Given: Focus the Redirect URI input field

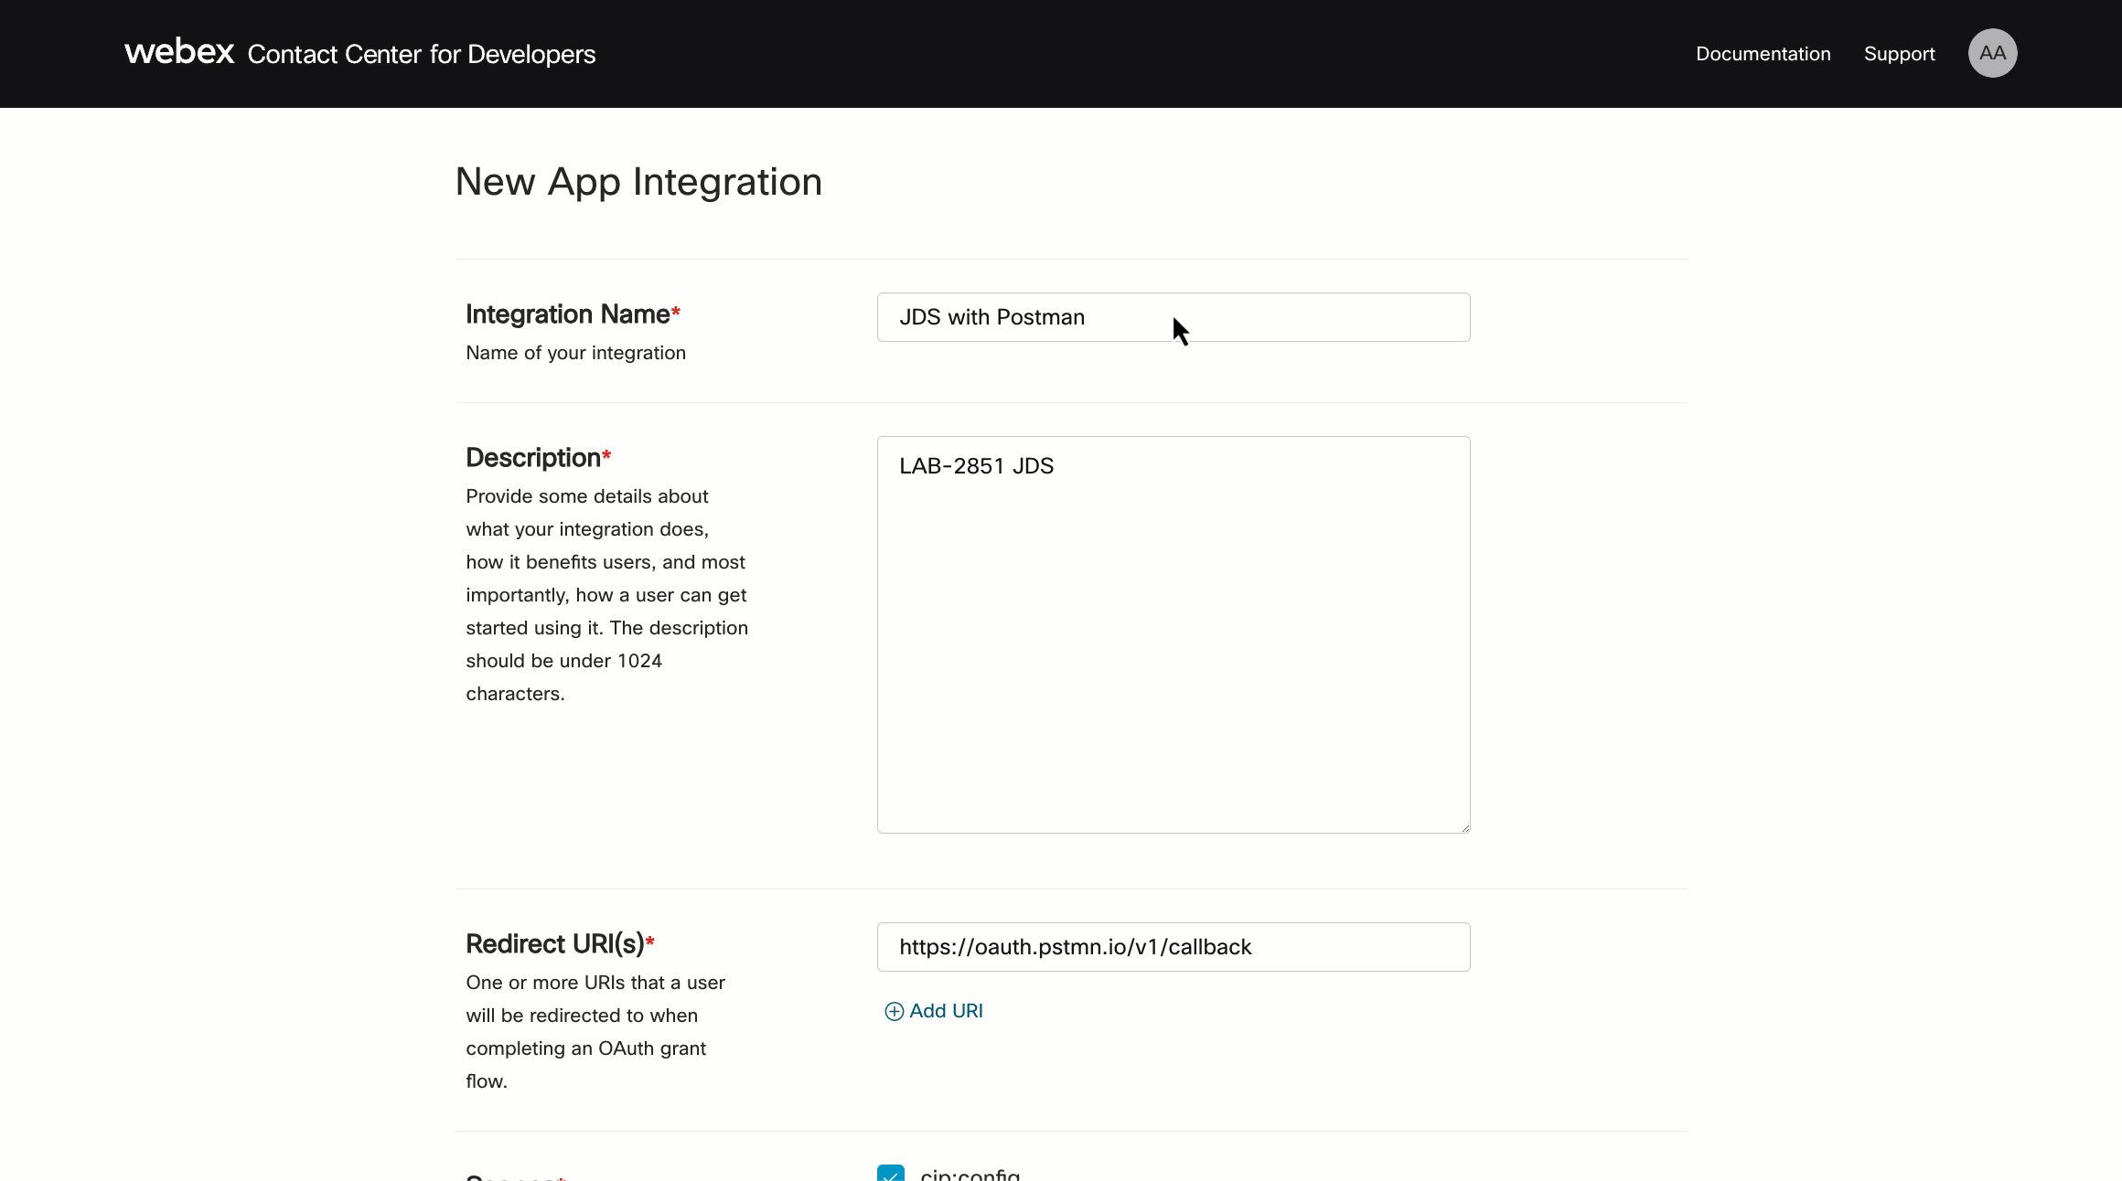Looking at the screenshot, I should tap(1174, 947).
